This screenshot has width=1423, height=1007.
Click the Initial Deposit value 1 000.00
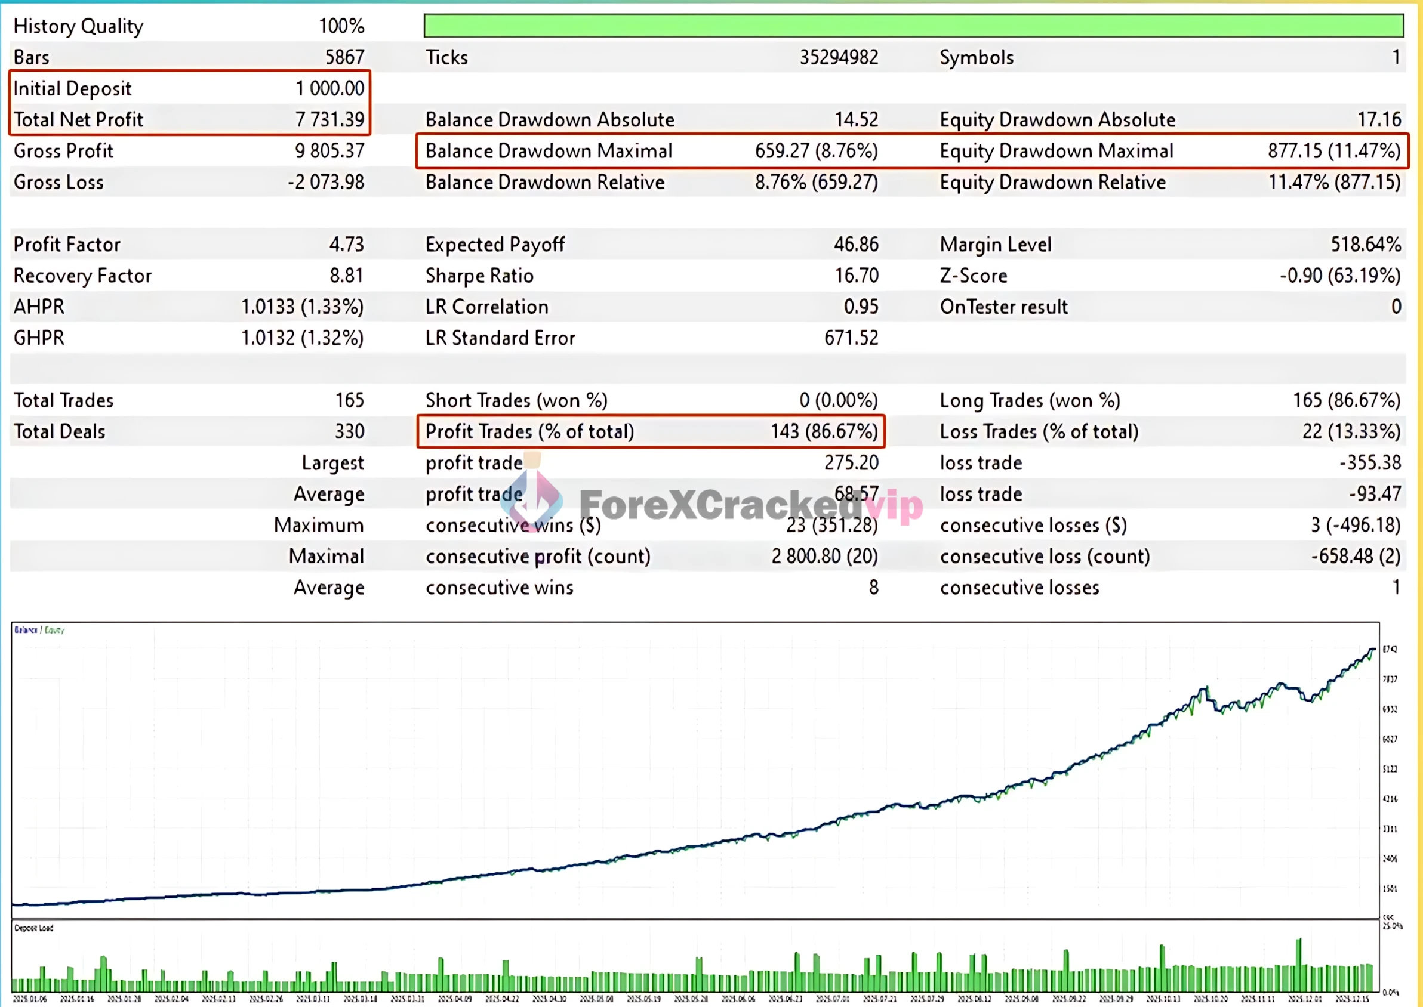click(329, 89)
